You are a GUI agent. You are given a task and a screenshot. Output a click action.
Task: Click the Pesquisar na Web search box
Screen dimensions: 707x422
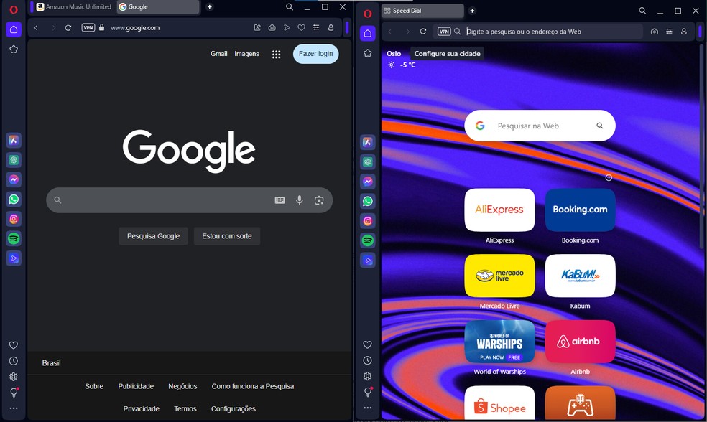point(540,126)
